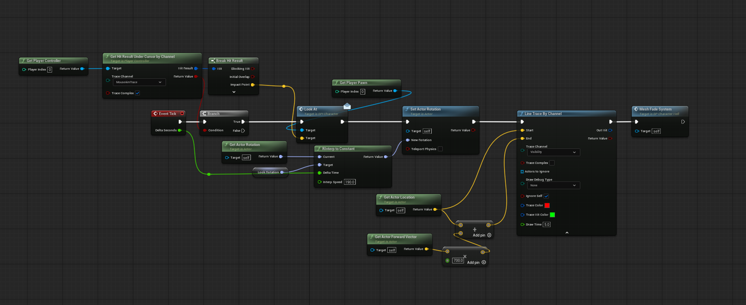Select yellow reroute node on Impact Point wire
This screenshot has width=746, height=305.
coord(283,86)
